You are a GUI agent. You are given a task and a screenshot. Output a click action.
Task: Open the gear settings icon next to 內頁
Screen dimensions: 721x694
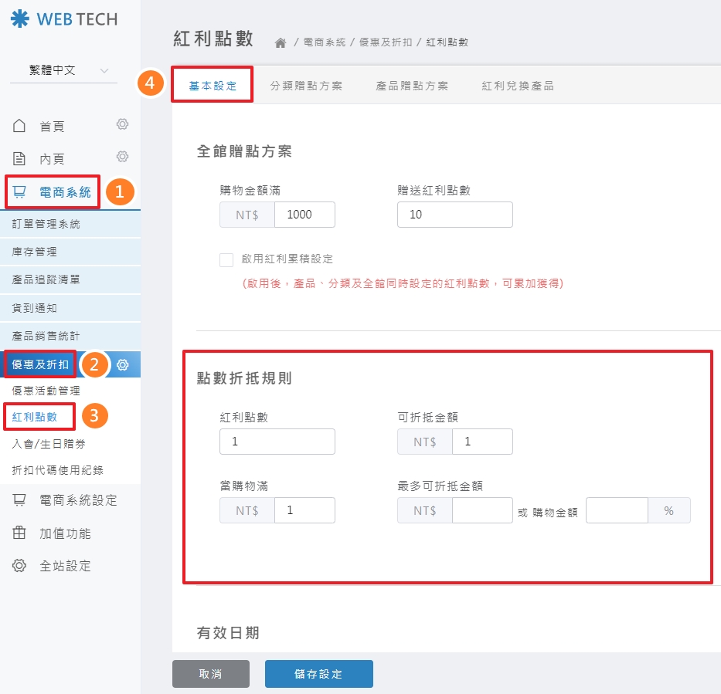tap(122, 157)
